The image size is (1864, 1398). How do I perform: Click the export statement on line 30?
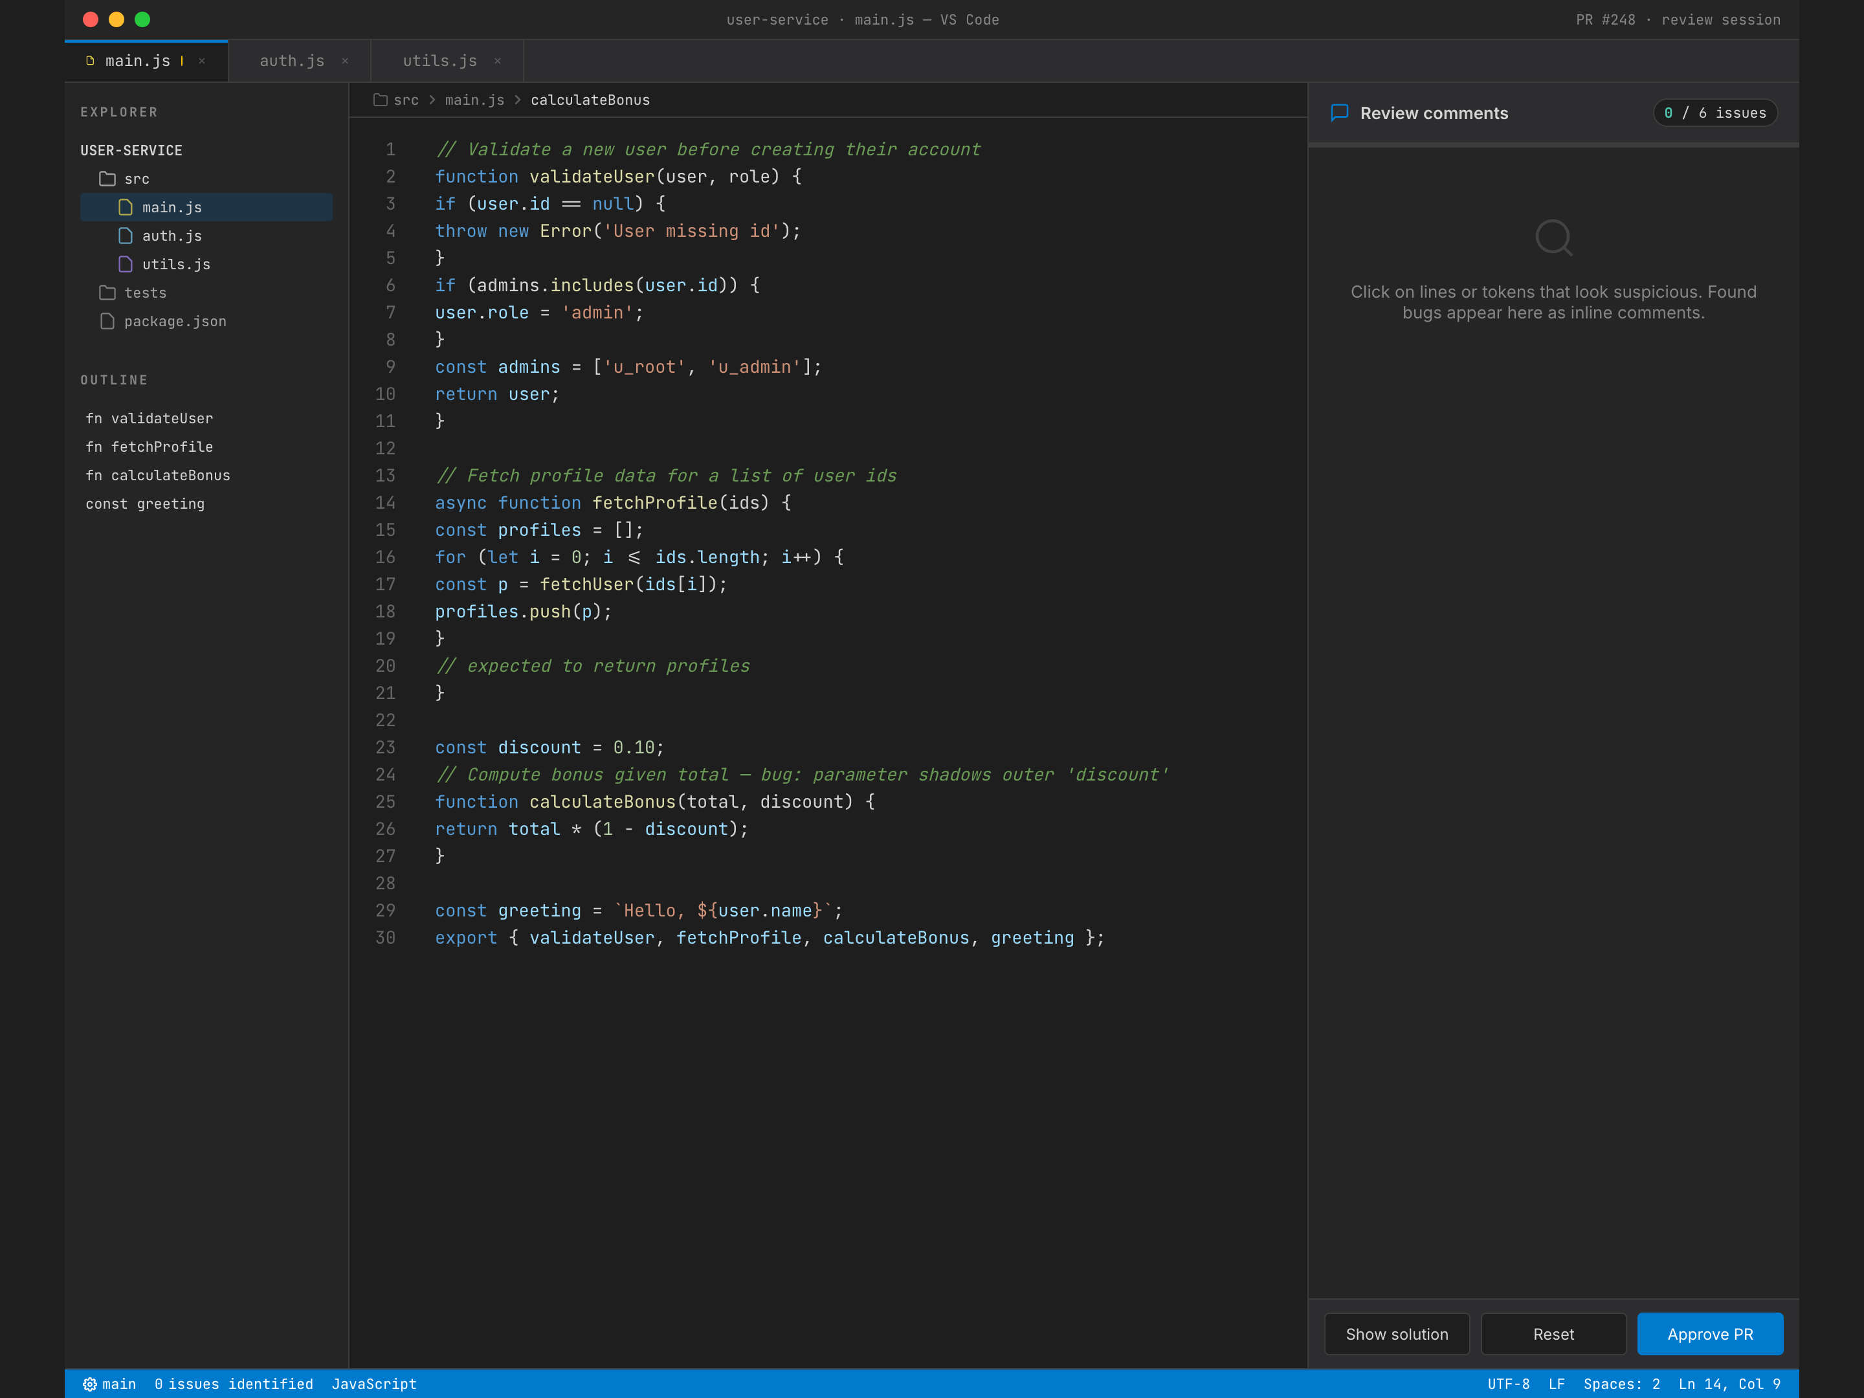[770, 937]
